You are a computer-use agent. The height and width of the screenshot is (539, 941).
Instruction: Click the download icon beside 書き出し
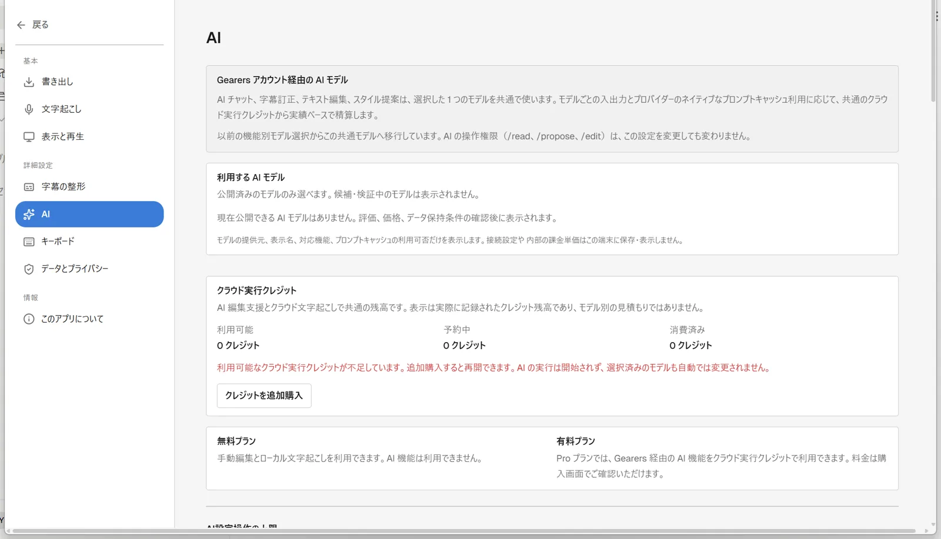pos(29,82)
